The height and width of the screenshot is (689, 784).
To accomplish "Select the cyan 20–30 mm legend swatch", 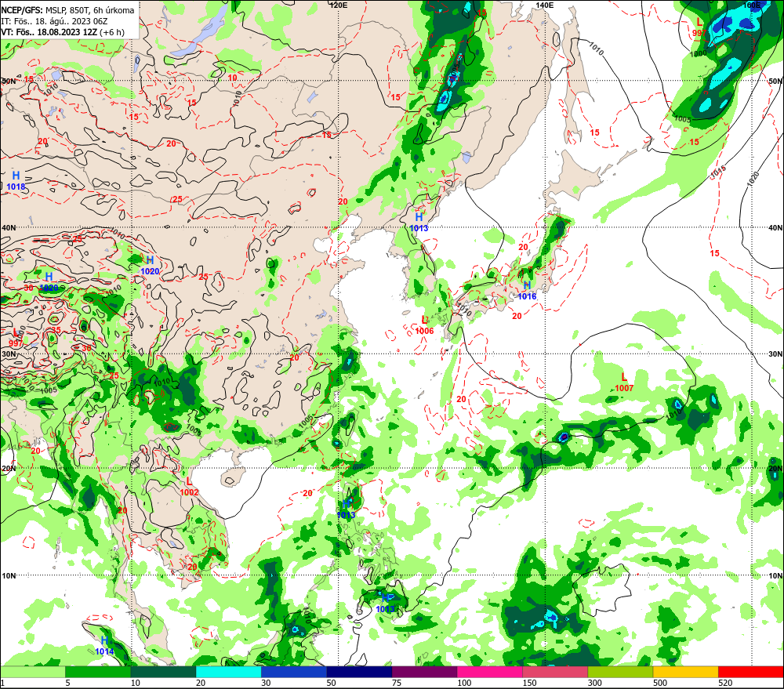I will click(x=228, y=672).
